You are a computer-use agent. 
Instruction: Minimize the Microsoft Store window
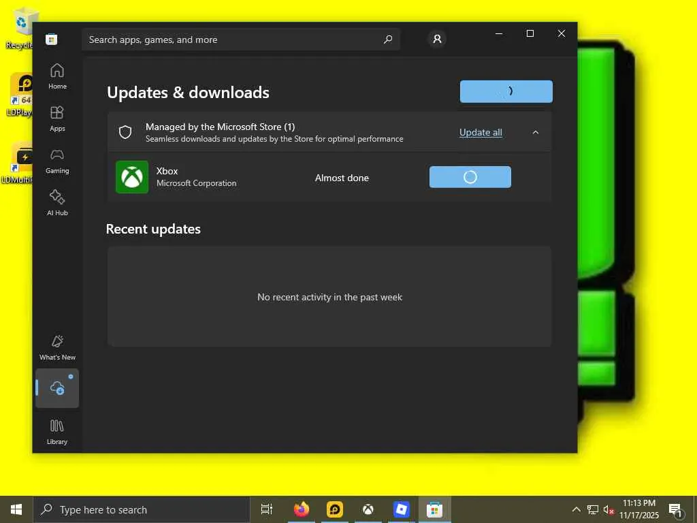pos(499,33)
